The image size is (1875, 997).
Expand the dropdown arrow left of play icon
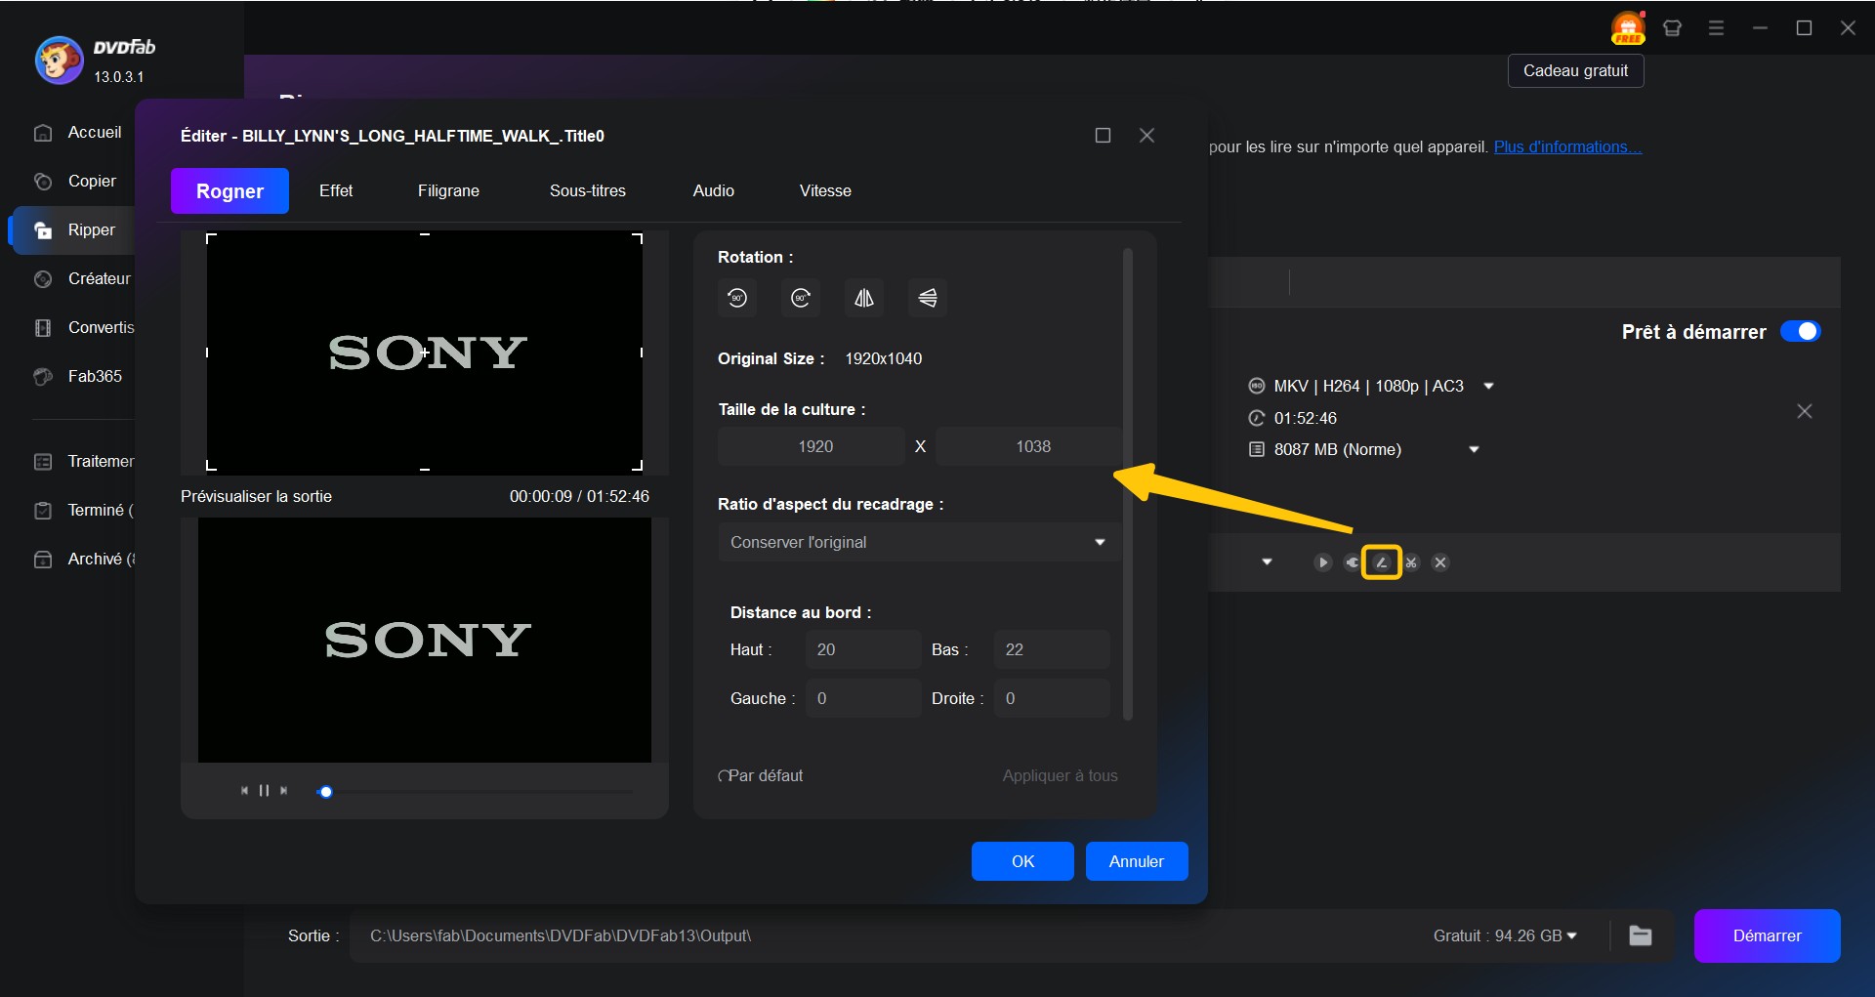(1267, 562)
